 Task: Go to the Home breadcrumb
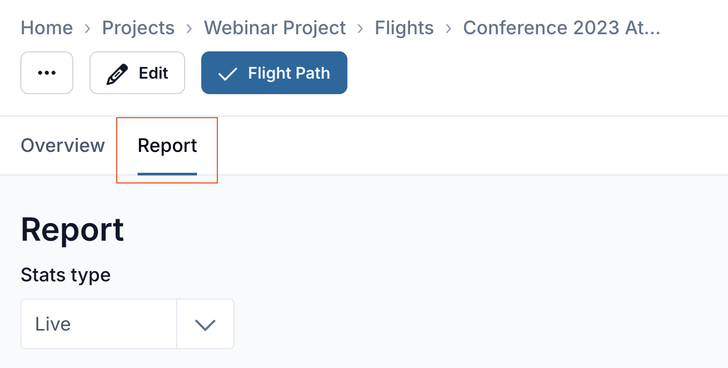[x=47, y=28]
